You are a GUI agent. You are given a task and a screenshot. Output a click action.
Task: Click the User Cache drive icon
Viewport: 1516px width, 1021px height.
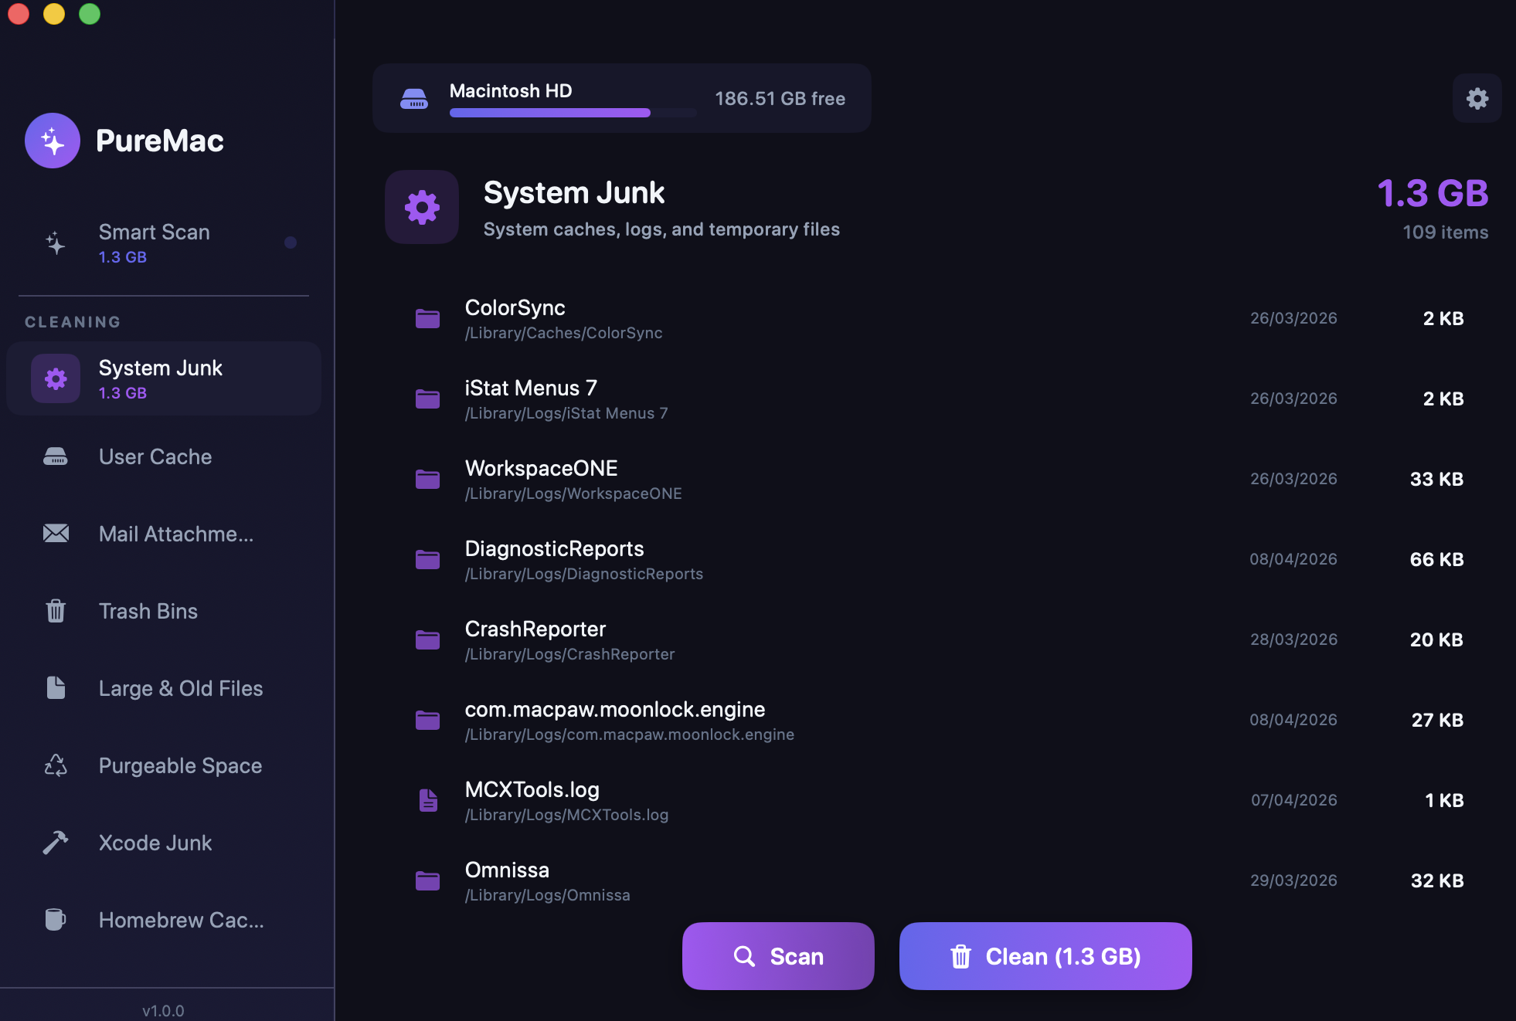tap(55, 456)
